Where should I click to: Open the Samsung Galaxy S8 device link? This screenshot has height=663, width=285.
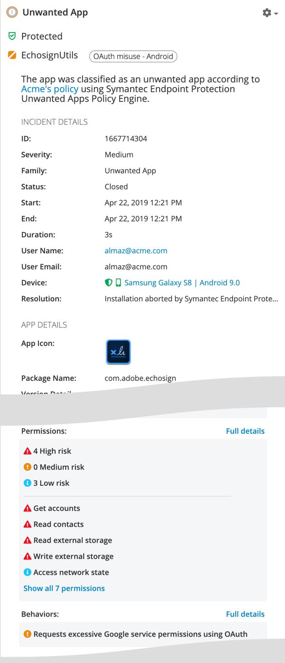tap(182, 283)
